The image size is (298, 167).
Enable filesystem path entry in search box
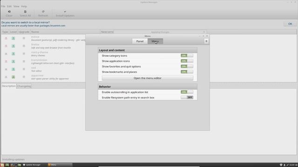187,97
